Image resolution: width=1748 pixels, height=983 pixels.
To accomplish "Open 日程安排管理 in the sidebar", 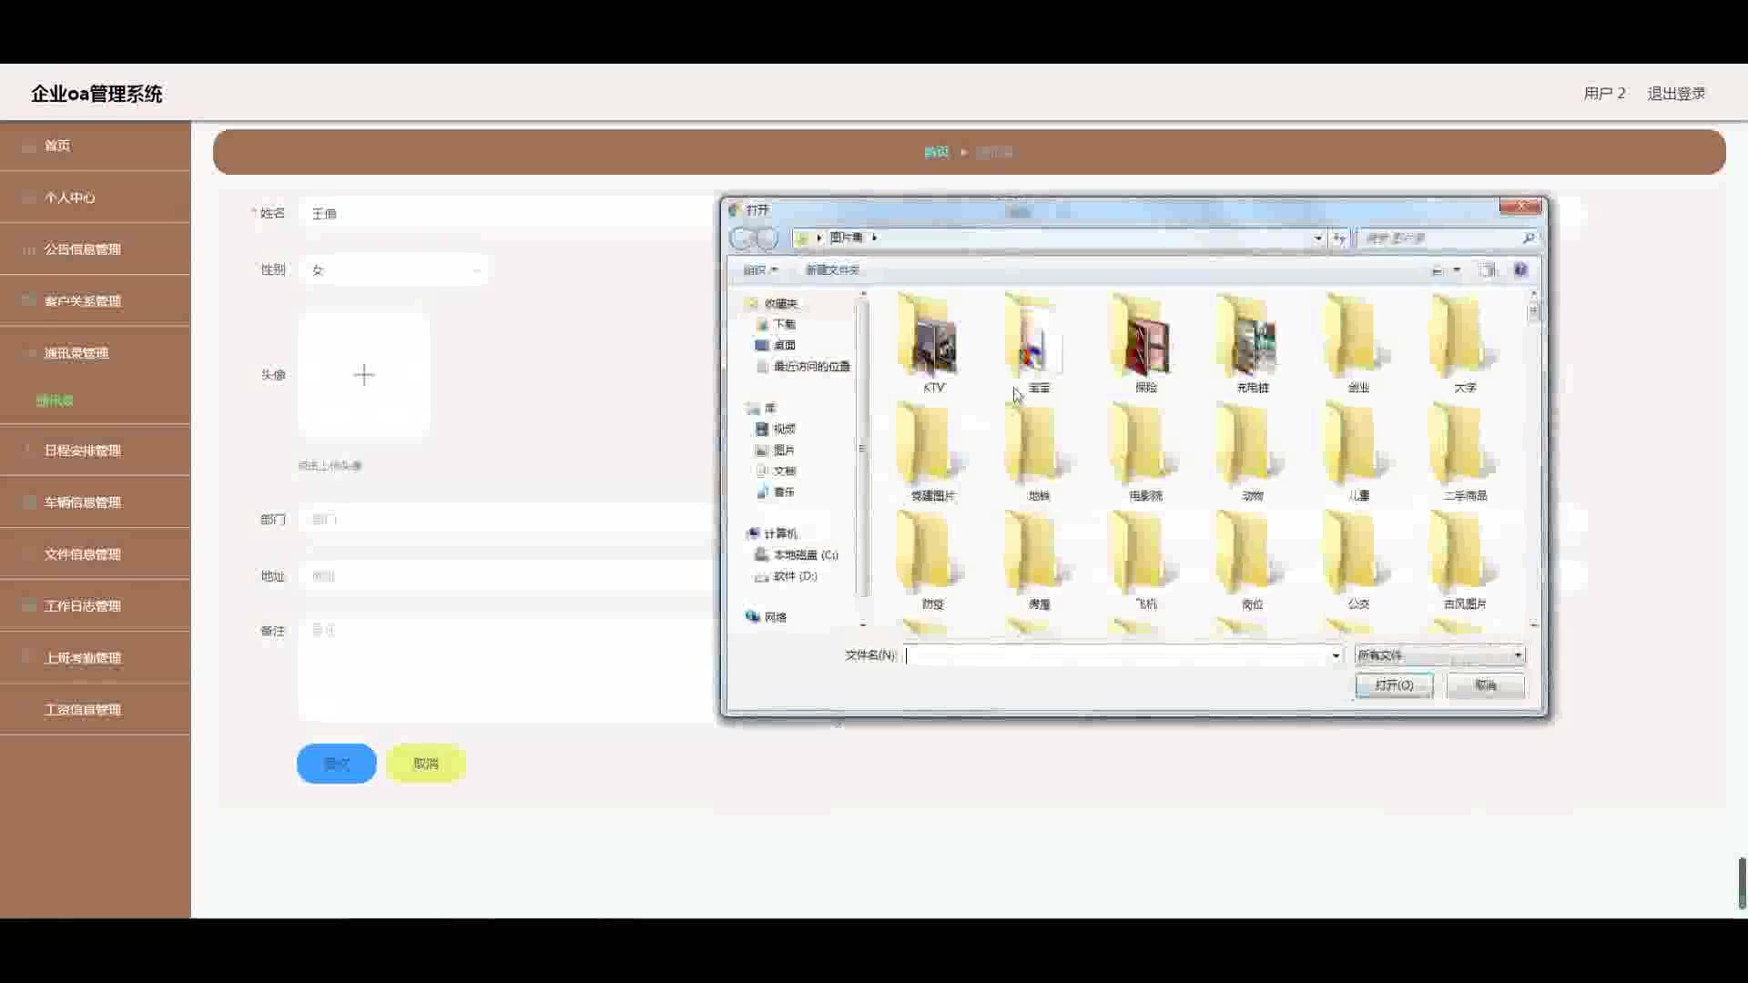I will point(96,451).
